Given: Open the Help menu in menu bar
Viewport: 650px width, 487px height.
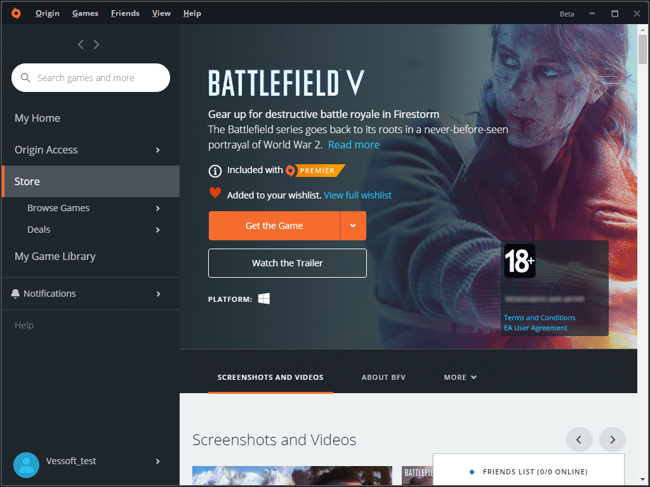Looking at the screenshot, I should point(192,13).
